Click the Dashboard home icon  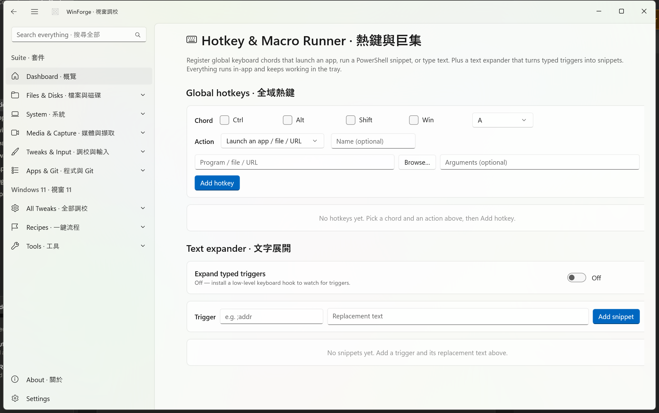[15, 76]
